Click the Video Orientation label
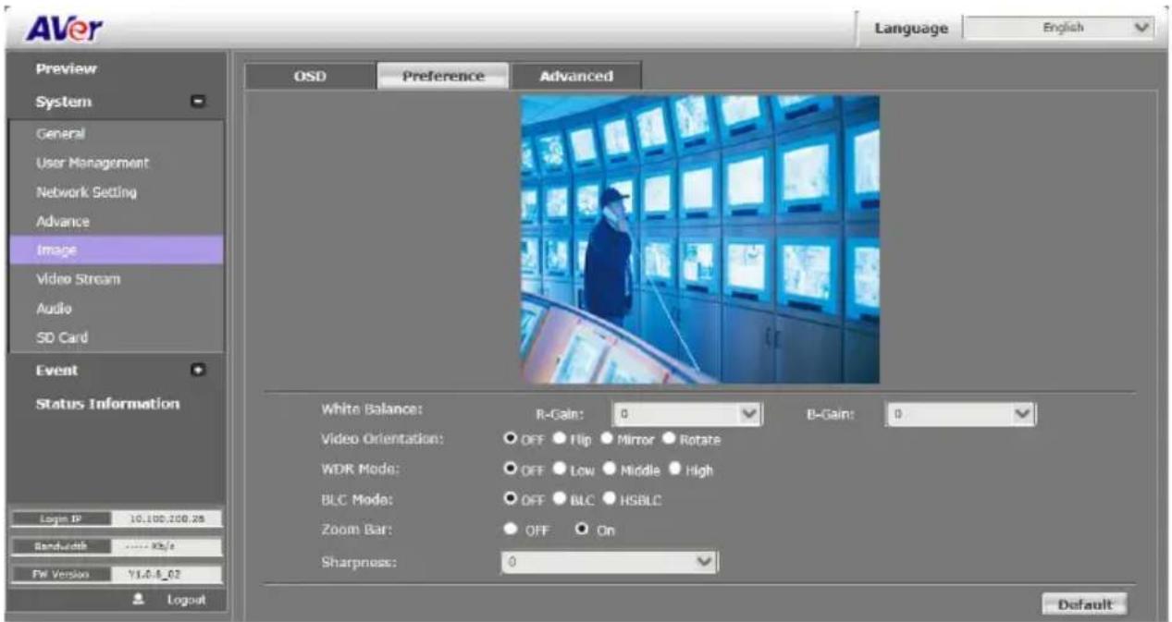This screenshot has height=622, width=1172. tap(382, 439)
